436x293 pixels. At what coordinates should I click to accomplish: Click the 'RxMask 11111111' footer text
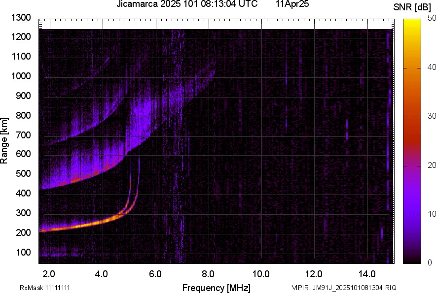tap(45, 288)
